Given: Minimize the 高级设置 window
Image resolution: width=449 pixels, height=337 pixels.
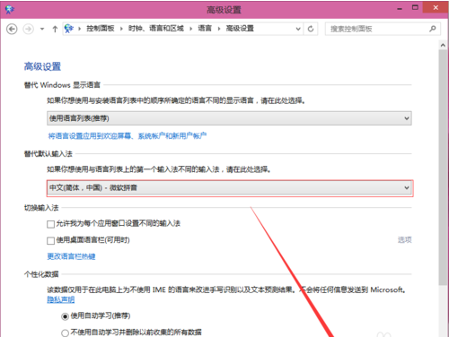Looking at the screenshot, I should pos(400,9).
